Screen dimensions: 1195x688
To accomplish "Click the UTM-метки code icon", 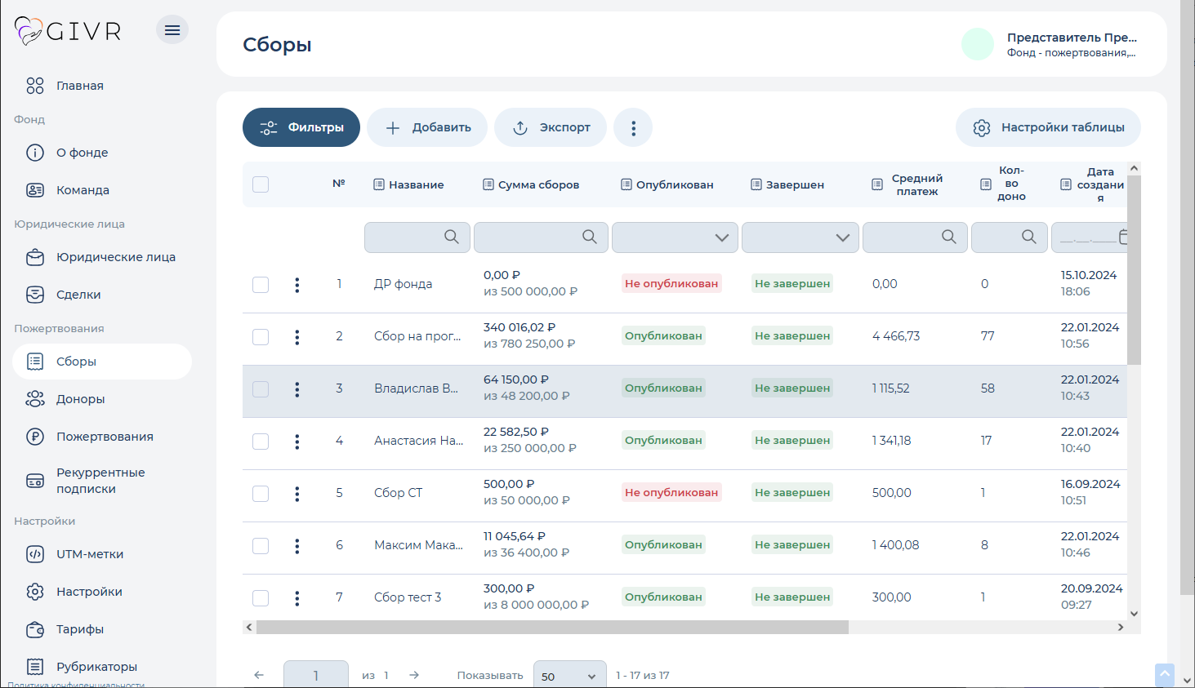I will coord(35,554).
